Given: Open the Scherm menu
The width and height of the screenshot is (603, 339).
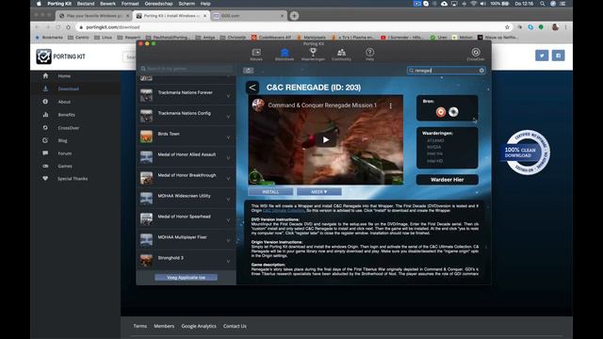Looking at the screenshot, I should pos(187,4).
